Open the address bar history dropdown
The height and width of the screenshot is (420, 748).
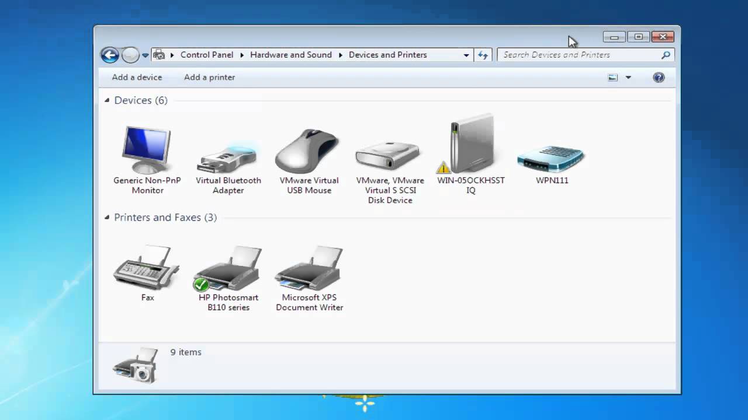click(466, 54)
